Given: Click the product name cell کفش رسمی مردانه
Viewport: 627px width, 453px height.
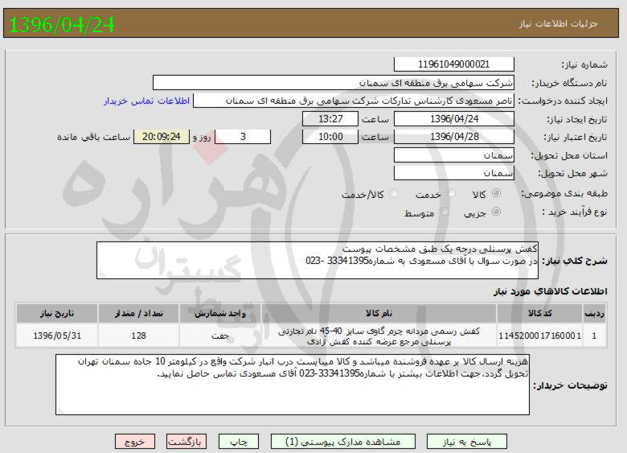Looking at the screenshot, I should (x=379, y=336).
